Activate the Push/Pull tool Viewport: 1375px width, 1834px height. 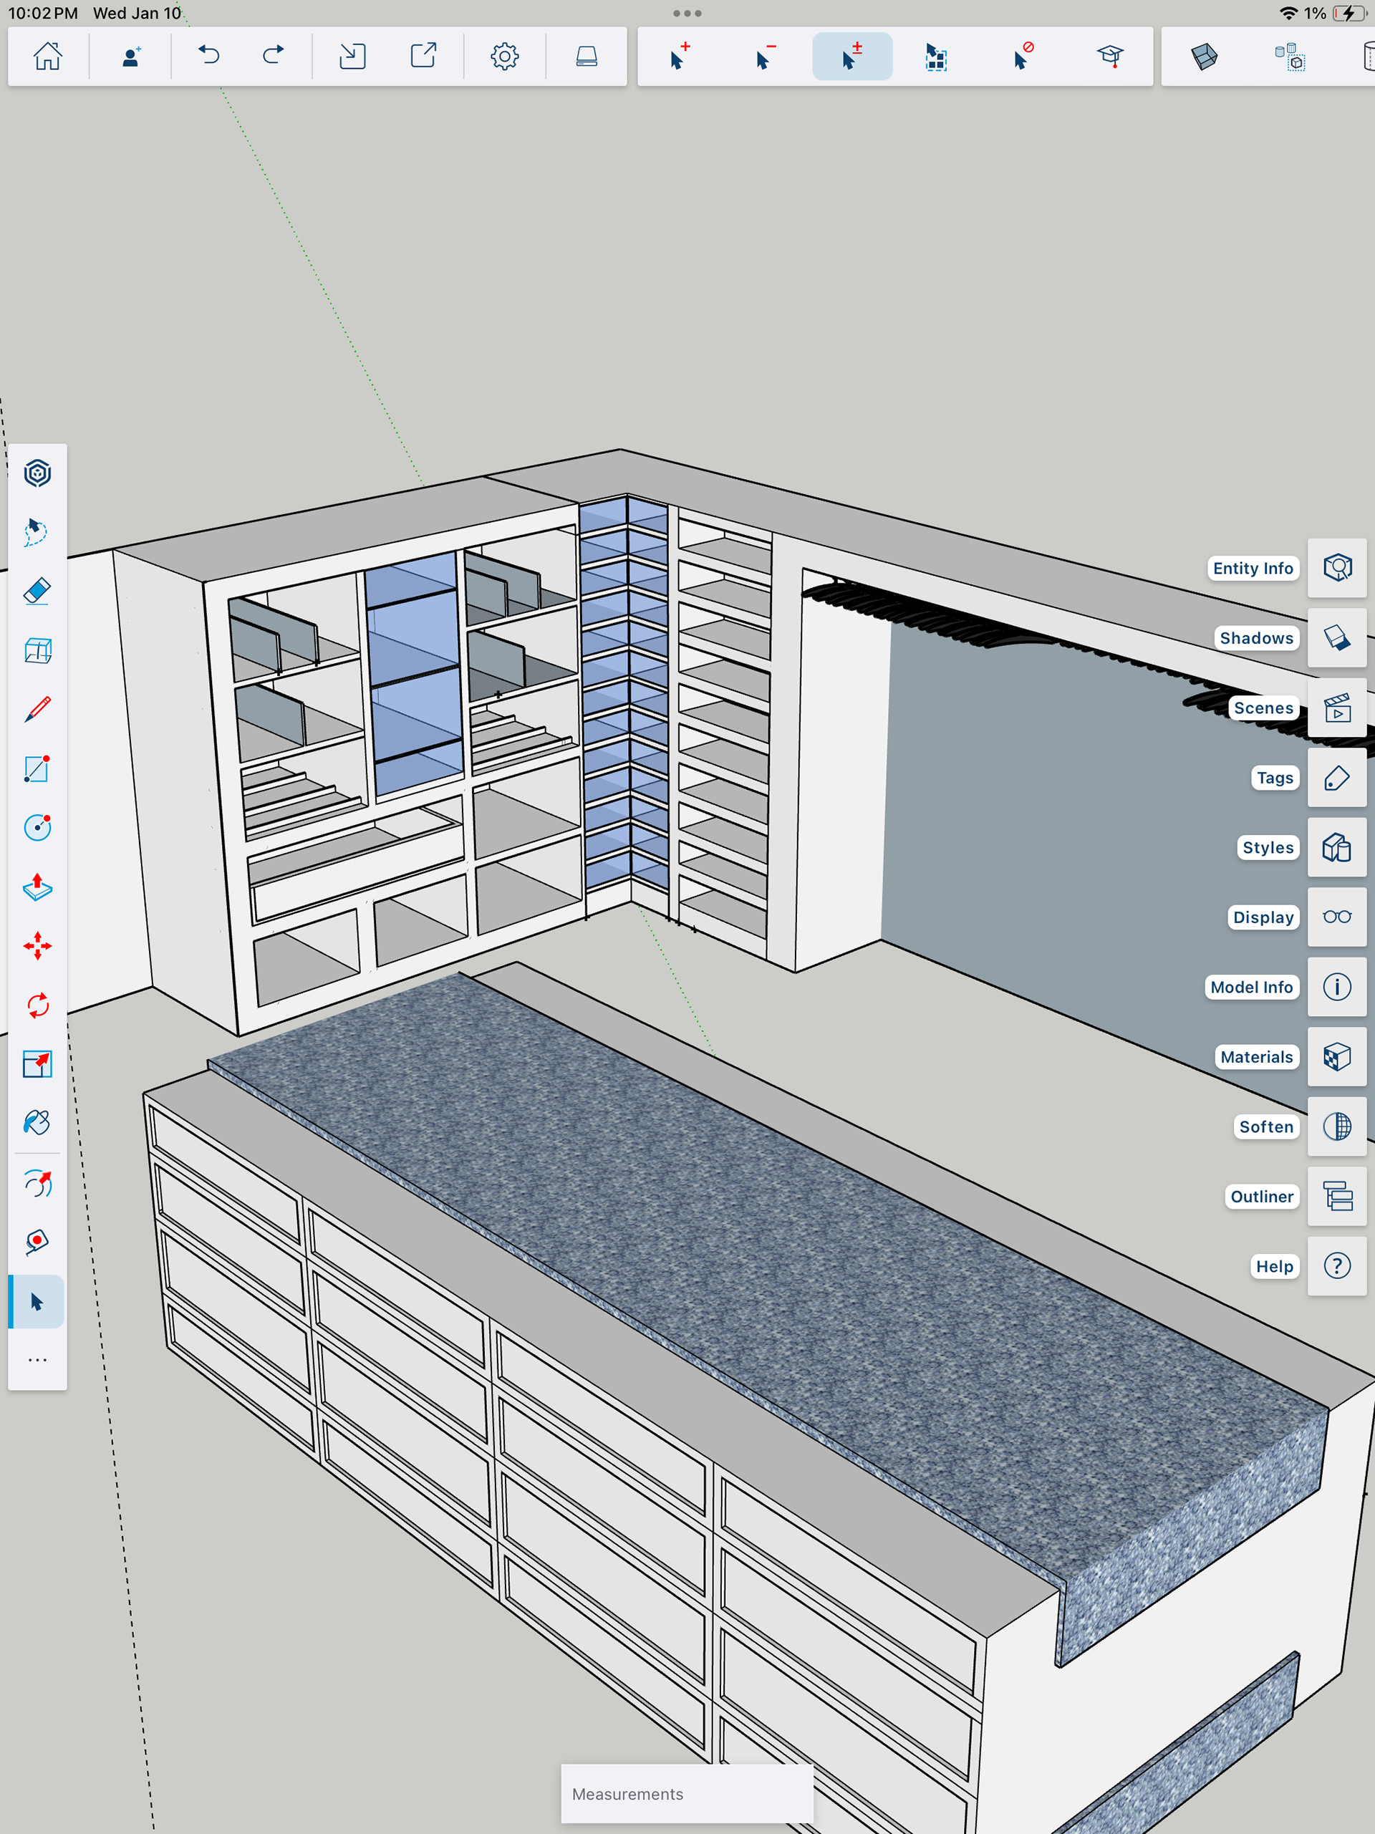pyautogui.click(x=37, y=887)
